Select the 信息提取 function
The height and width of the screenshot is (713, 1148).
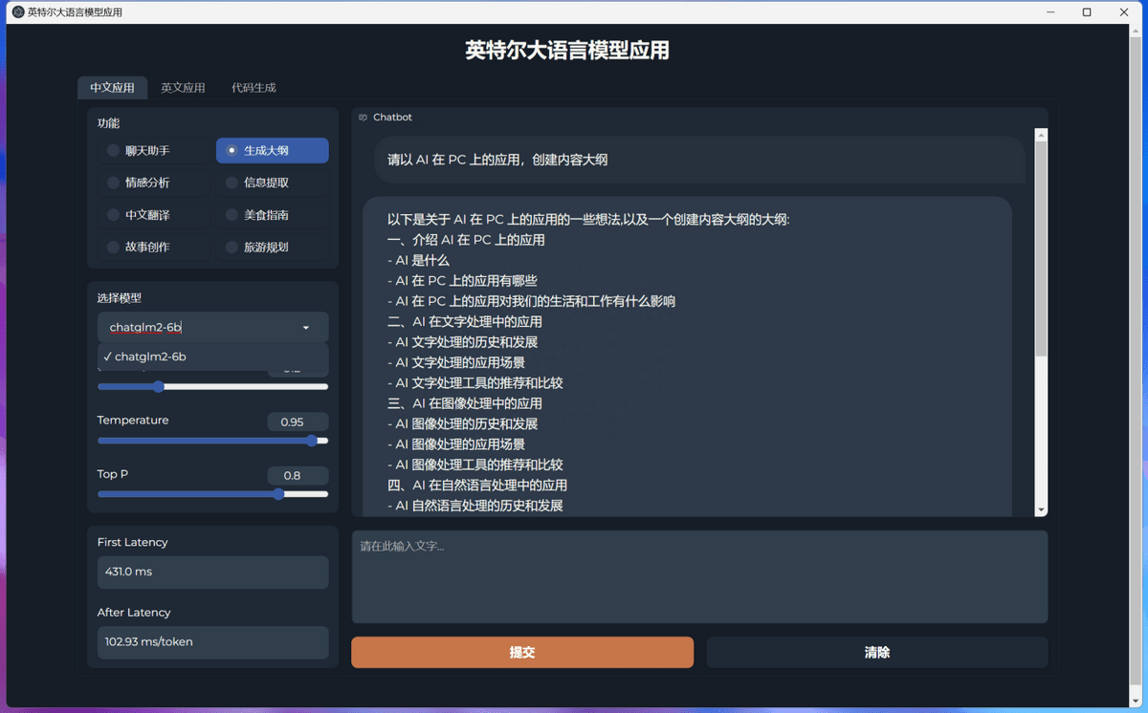[x=271, y=182]
